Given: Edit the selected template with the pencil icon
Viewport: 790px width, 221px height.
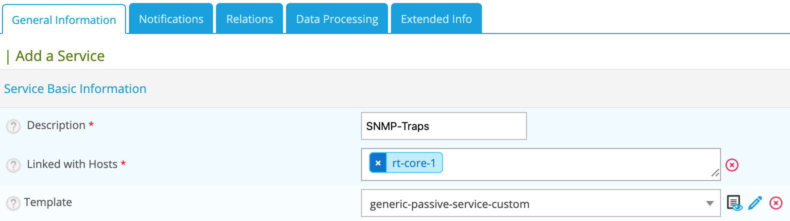Looking at the screenshot, I should coord(755,203).
